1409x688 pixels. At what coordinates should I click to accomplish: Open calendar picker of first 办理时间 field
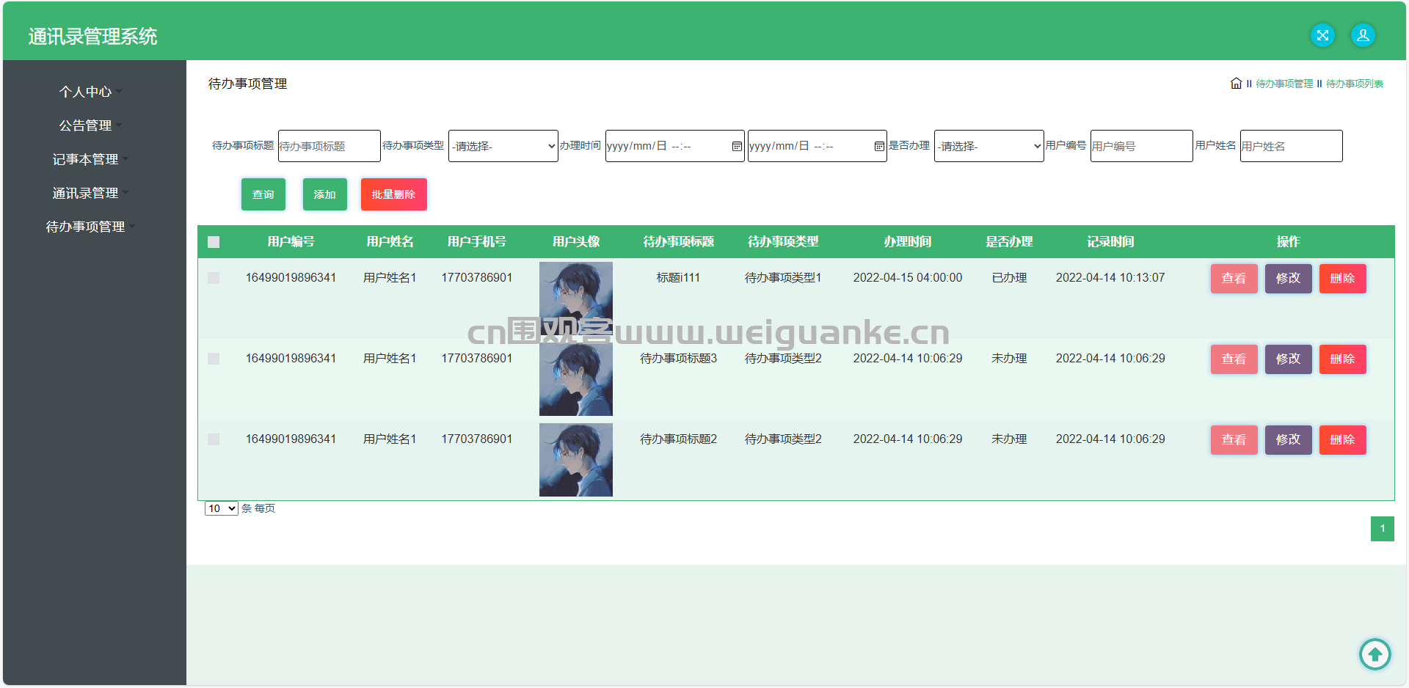[737, 146]
